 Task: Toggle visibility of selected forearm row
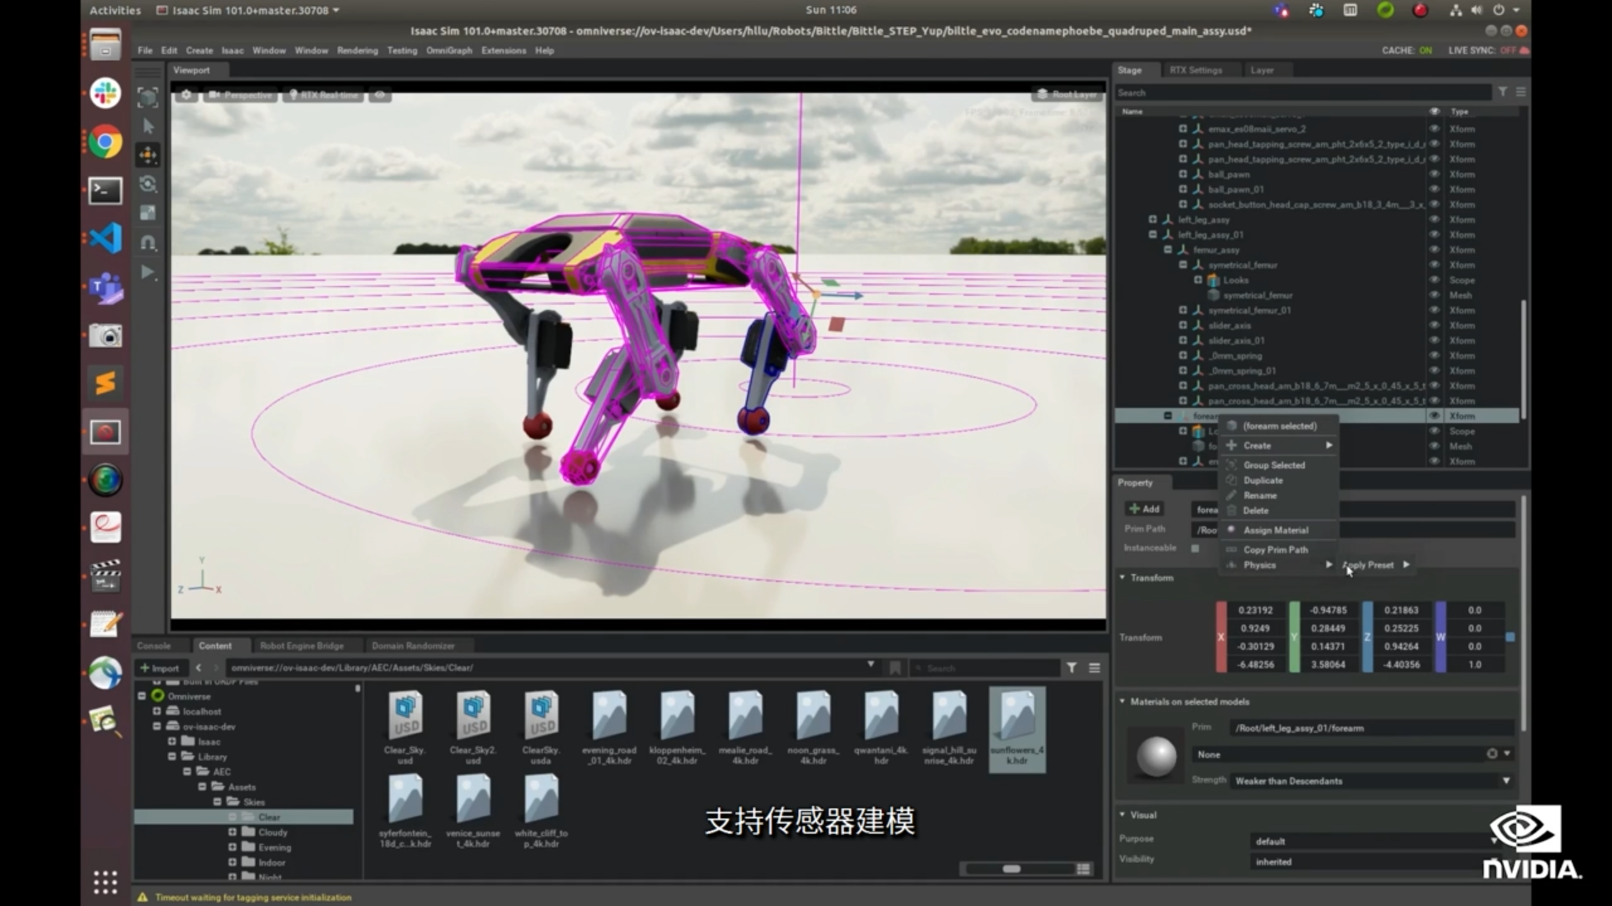click(x=1434, y=416)
